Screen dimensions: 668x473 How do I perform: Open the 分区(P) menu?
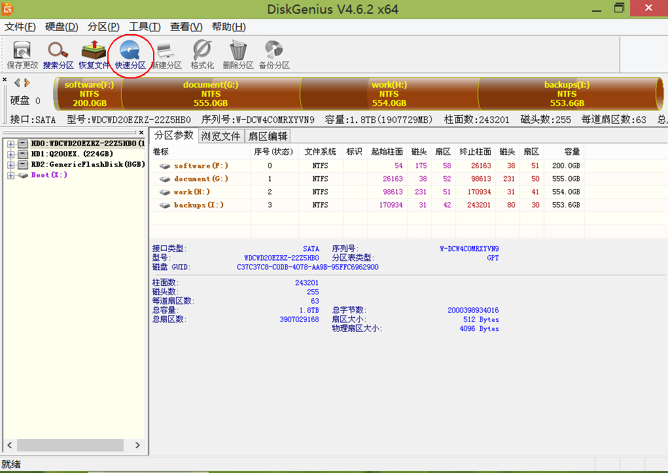tap(103, 27)
